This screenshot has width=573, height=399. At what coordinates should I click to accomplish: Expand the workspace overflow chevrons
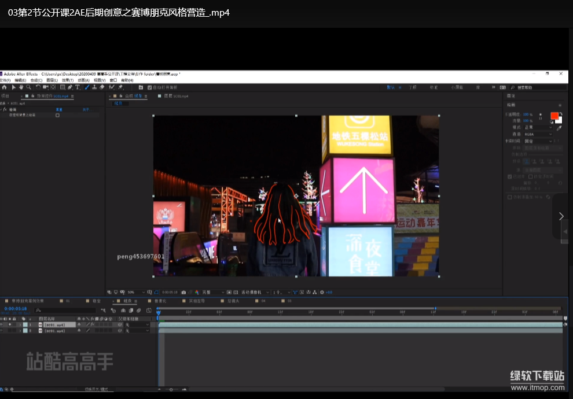(493, 88)
